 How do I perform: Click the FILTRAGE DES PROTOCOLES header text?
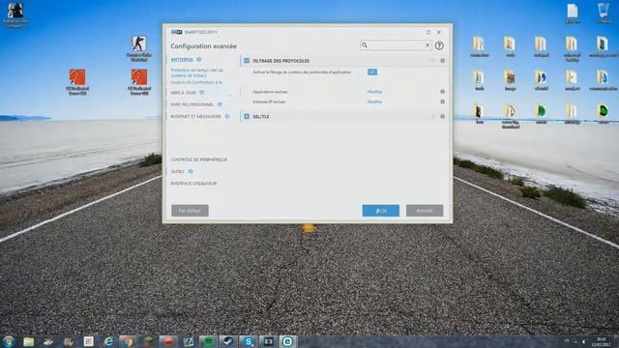[x=281, y=61]
